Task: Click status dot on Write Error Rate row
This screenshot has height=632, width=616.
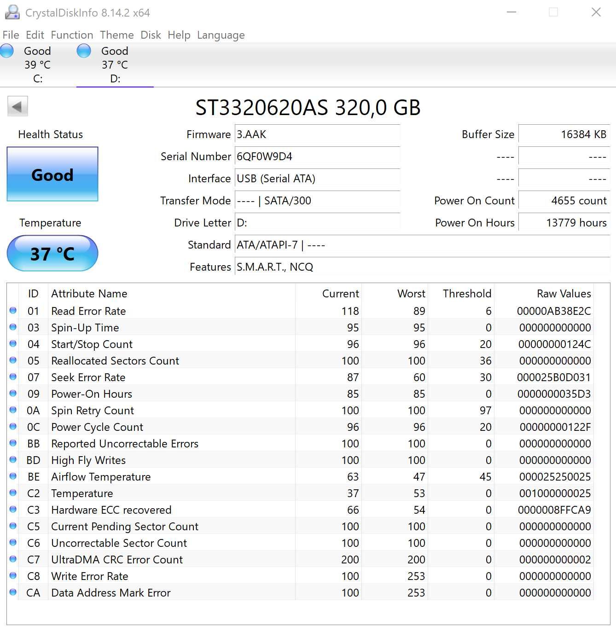Action: tap(13, 576)
